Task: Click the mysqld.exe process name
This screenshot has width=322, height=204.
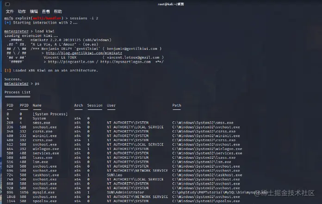Action: [x=43, y=192]
